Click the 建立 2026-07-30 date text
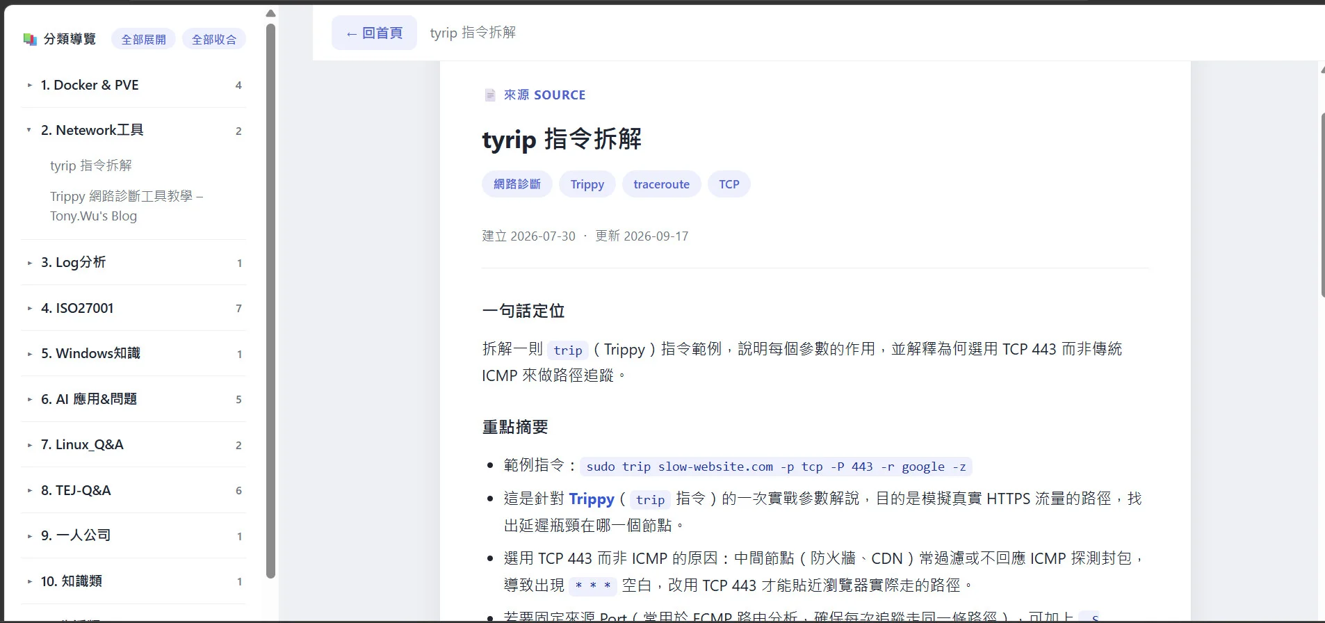 click(529, 236)
